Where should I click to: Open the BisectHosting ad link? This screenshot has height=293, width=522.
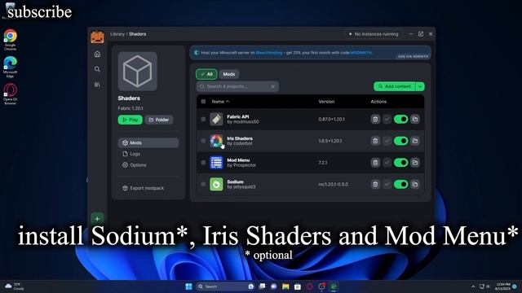tap(269, 52)
